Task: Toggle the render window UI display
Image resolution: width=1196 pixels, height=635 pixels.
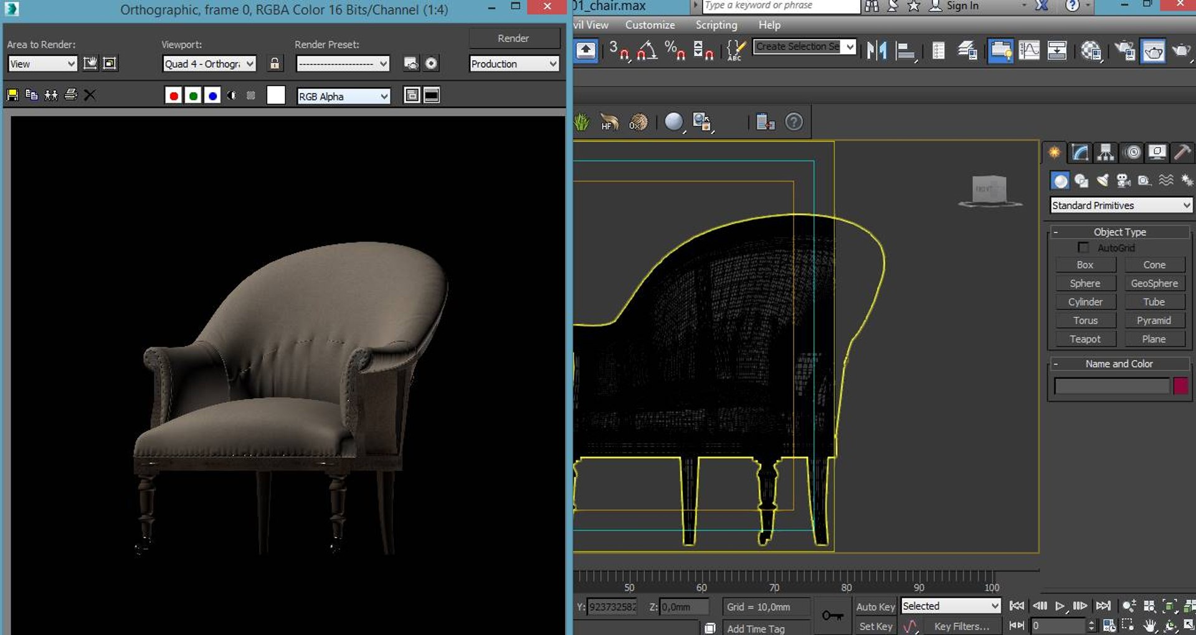Action: click(431, 95)
